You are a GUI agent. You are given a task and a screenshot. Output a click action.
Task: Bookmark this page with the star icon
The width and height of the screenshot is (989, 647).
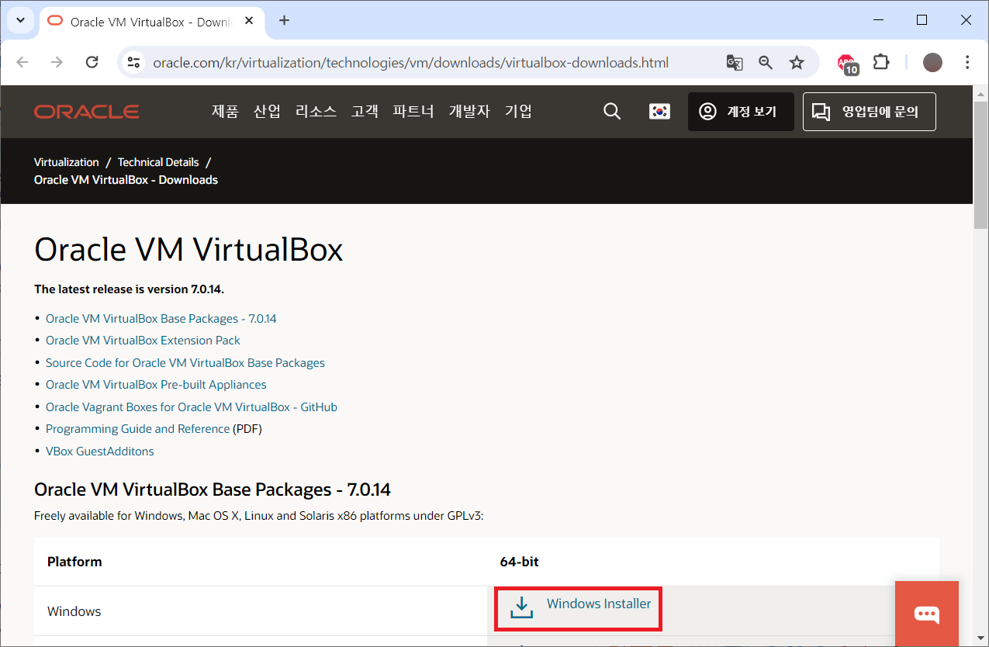click(797, 62)
